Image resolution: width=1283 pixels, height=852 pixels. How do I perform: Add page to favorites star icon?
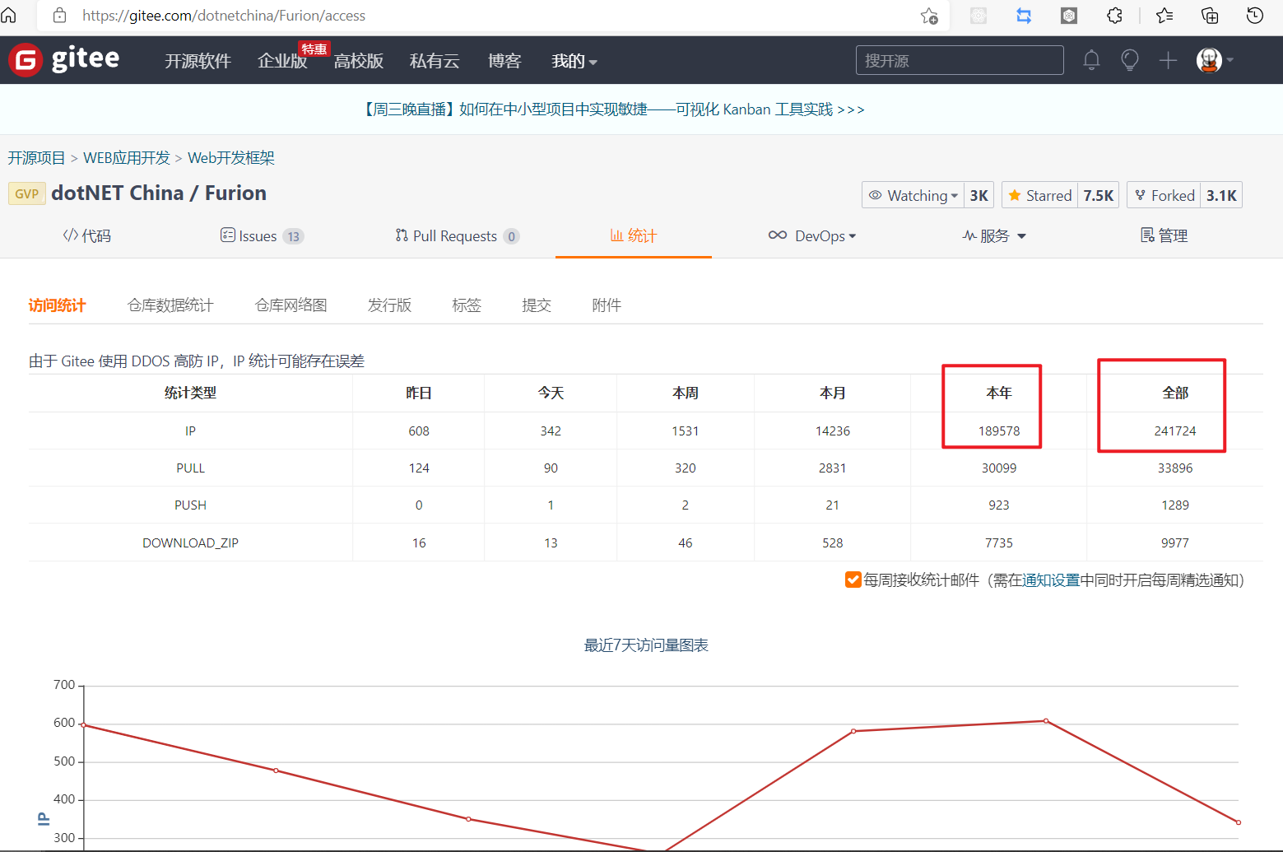tap(929, 16)
